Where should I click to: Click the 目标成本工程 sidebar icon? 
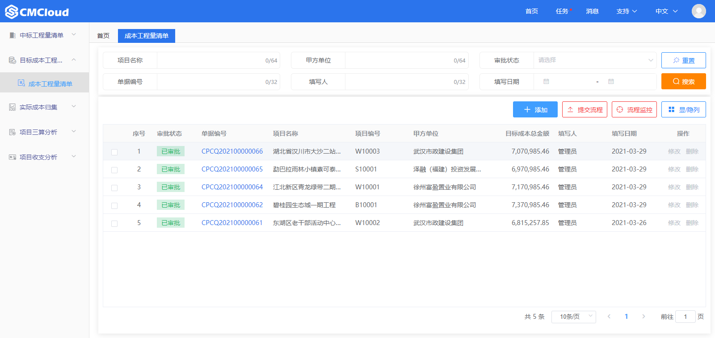(x=13, y=60)
